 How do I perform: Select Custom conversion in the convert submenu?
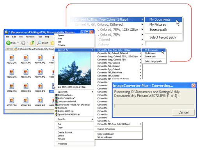106,129
